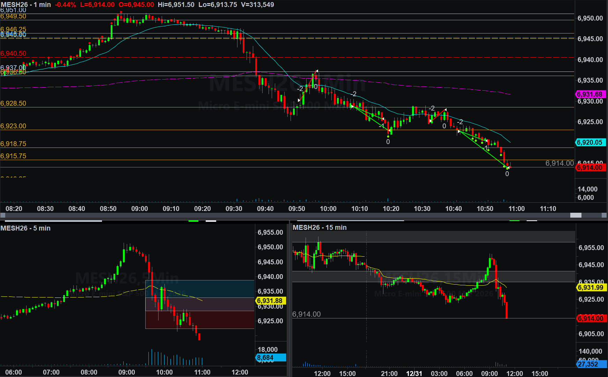Select the yellow 6,931.99 marker on 15-min chart

click(x=591, y=287)
